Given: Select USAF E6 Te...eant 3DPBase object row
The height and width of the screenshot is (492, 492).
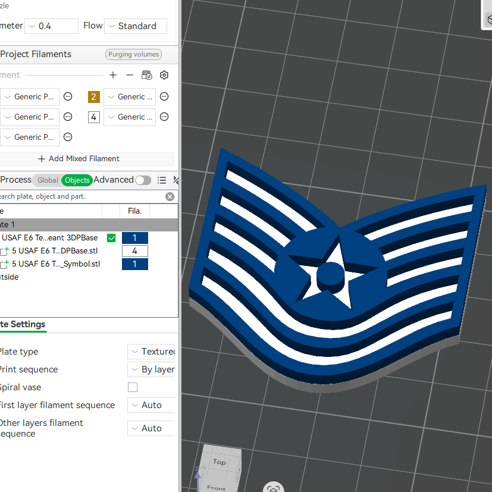Looking at the screenshot, I should [x=50, y=238].
